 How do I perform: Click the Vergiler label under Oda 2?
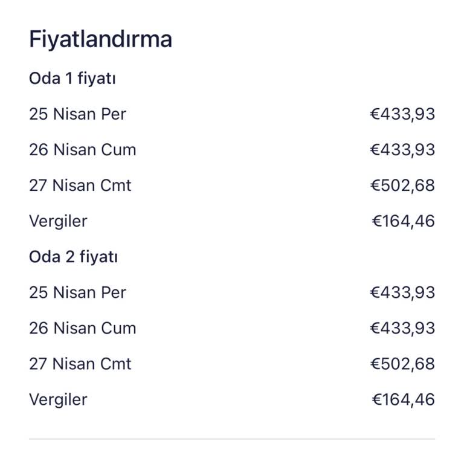(x=58, y=399)
